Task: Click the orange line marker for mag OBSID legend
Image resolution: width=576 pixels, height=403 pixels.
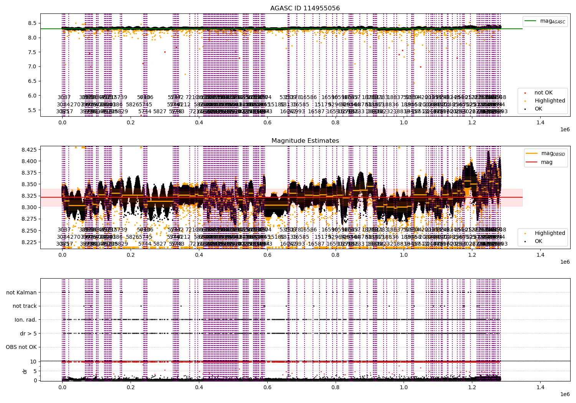Action: coord(531,154)
